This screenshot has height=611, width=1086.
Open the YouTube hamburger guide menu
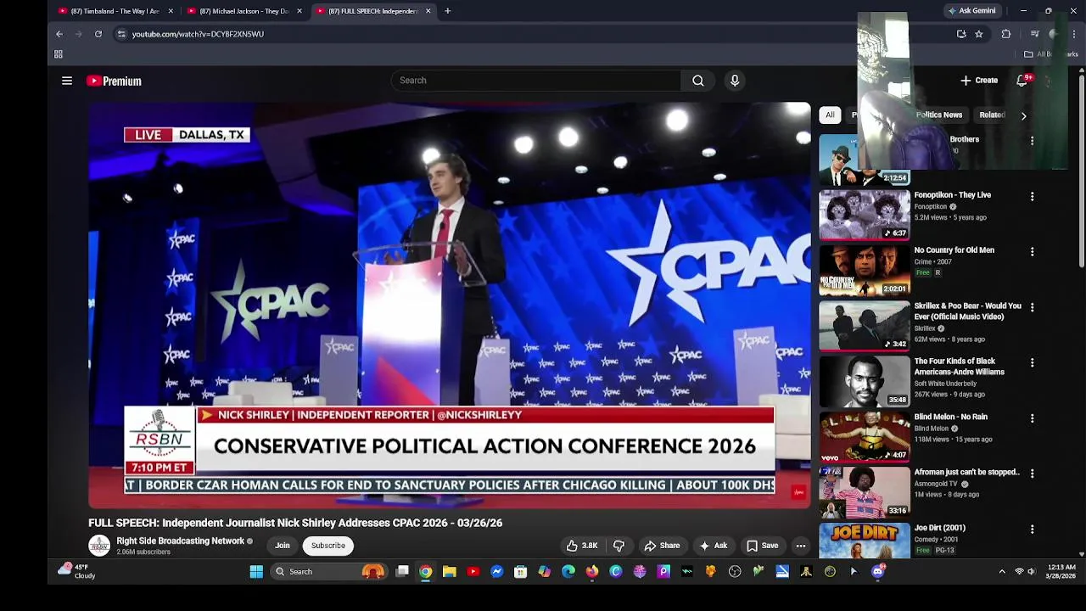(67, 81)
